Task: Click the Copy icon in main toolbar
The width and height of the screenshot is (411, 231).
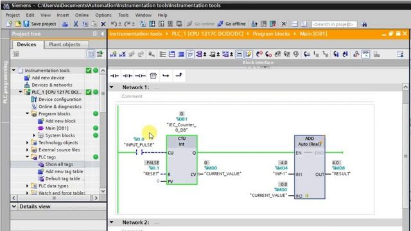Action: 85,24
